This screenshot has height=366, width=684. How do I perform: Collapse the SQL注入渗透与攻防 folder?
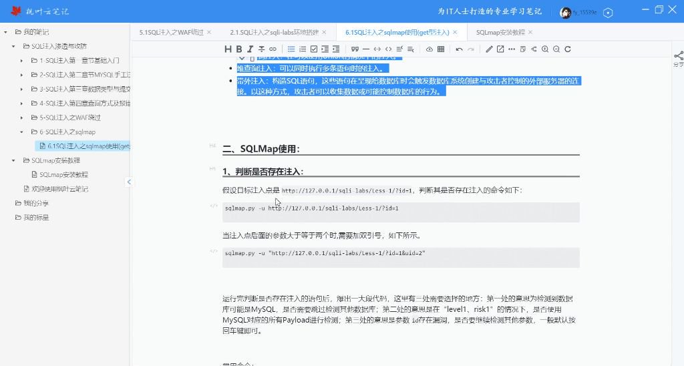[x=13, y=46]
